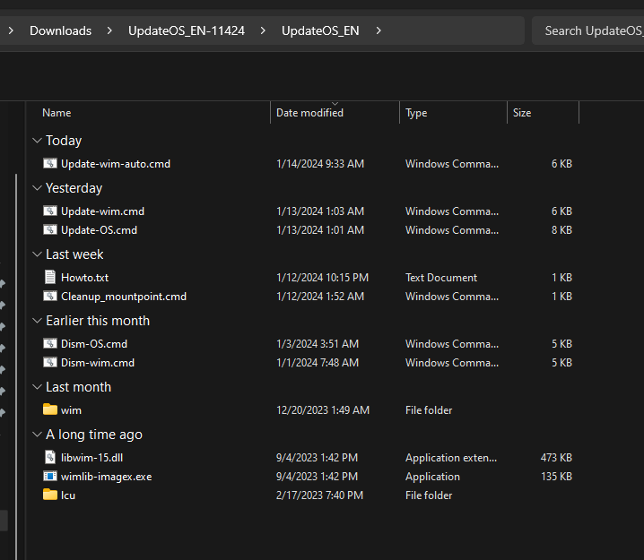Click the Howto.txt text document icon
This screenshot has height=560, width=644.
(x=50, y=278)
